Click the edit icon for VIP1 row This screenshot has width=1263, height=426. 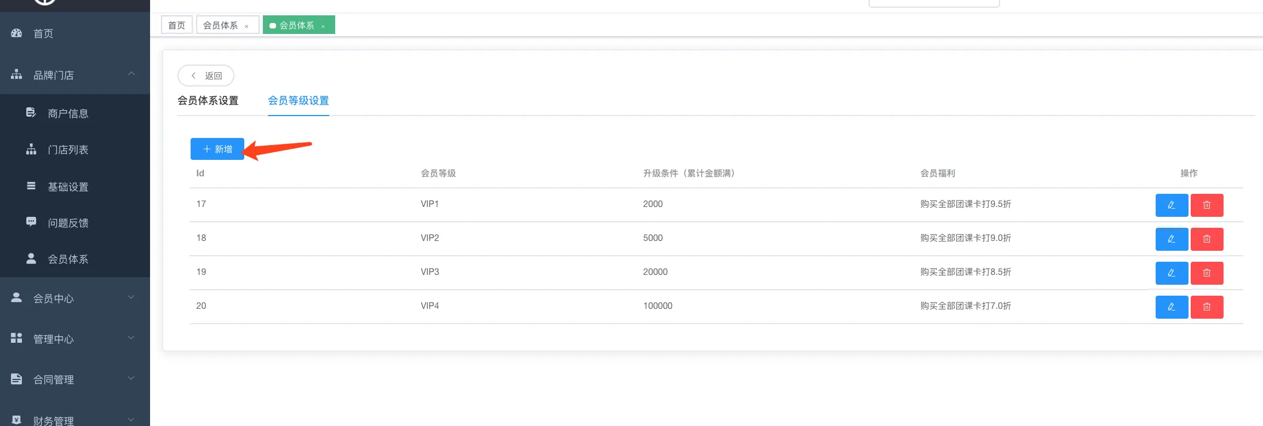point(1171,205)
